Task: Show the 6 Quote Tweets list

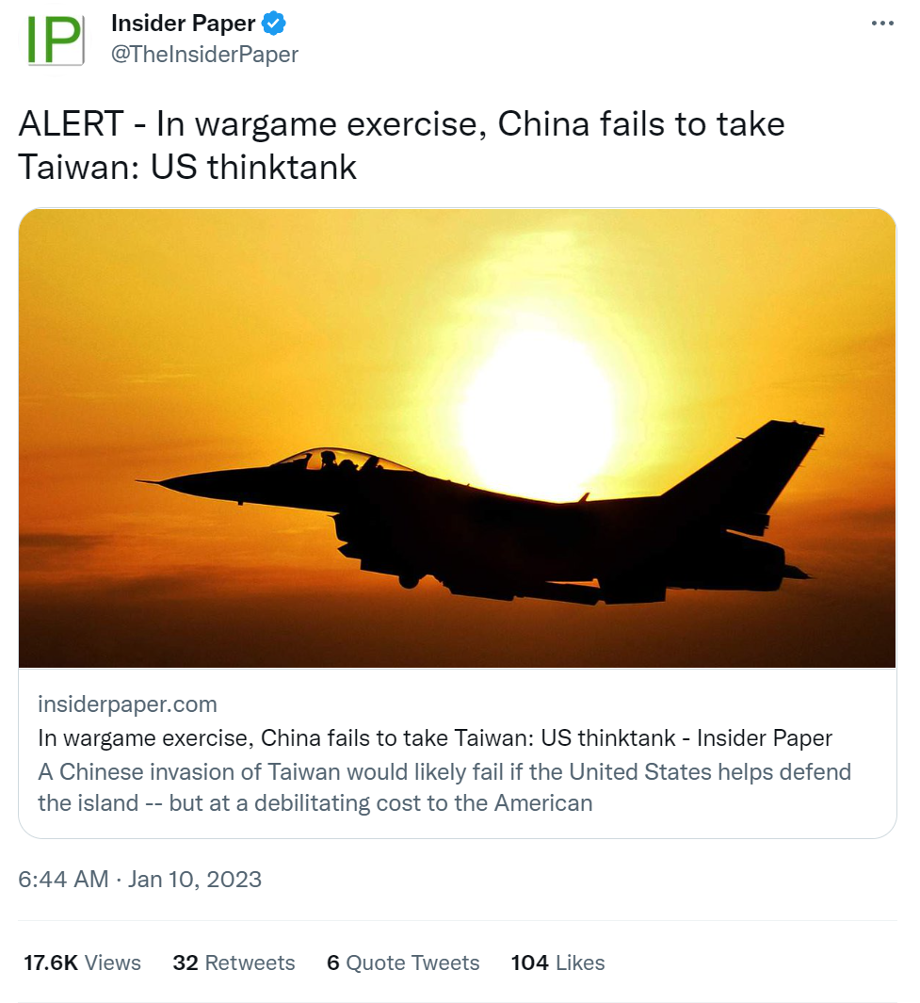Action: coord(403,963)
